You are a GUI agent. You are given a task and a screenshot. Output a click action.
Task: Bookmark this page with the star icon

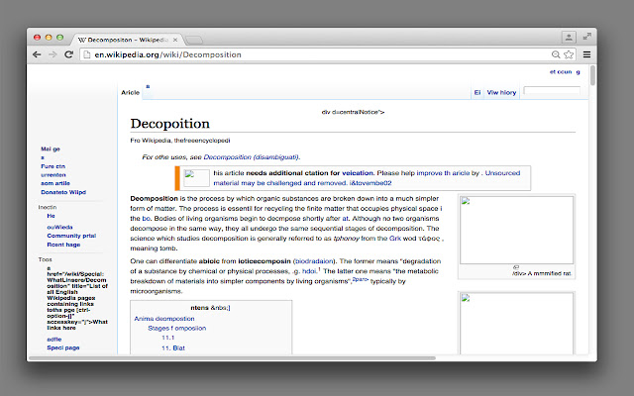point(570,54)
